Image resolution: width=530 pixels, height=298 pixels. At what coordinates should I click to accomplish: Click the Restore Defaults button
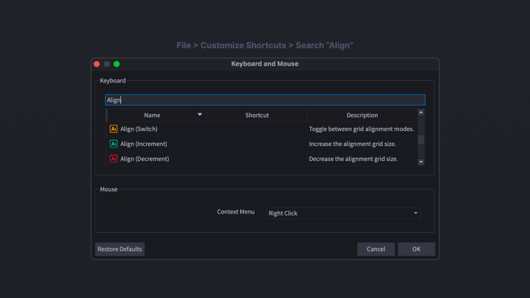click(120, 249)
